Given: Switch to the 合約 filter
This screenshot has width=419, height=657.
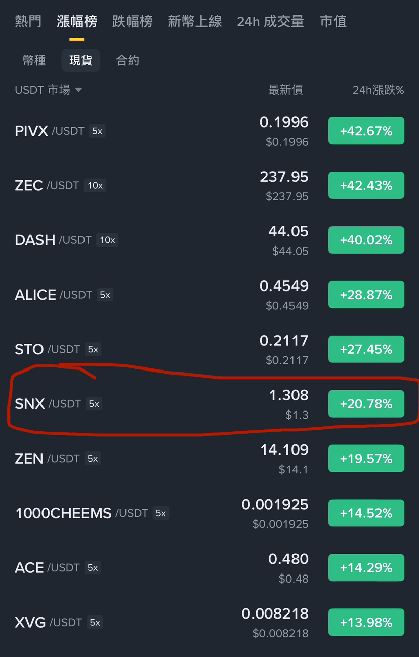Looking at the screenshot, I should click(x=128, y=61).
